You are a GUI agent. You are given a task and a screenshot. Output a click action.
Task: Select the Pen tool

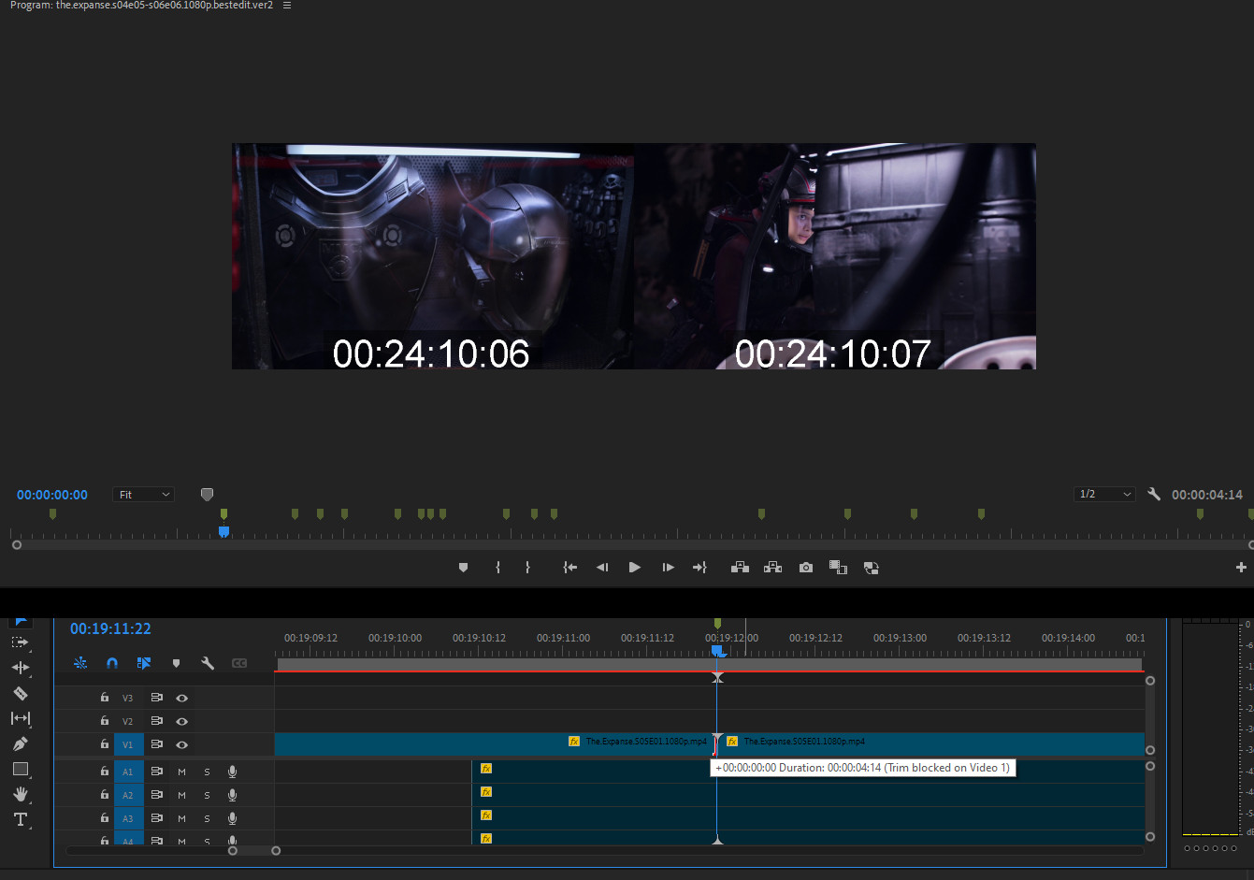coord(20,743)
